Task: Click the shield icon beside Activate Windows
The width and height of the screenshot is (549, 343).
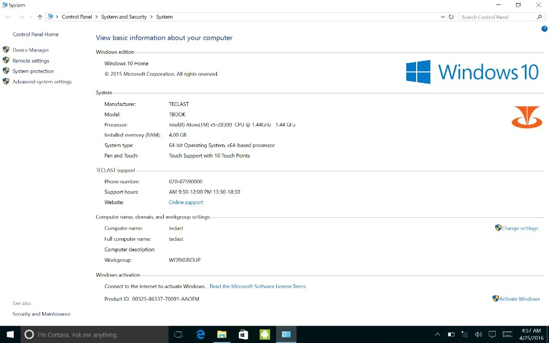Action: 495,299
